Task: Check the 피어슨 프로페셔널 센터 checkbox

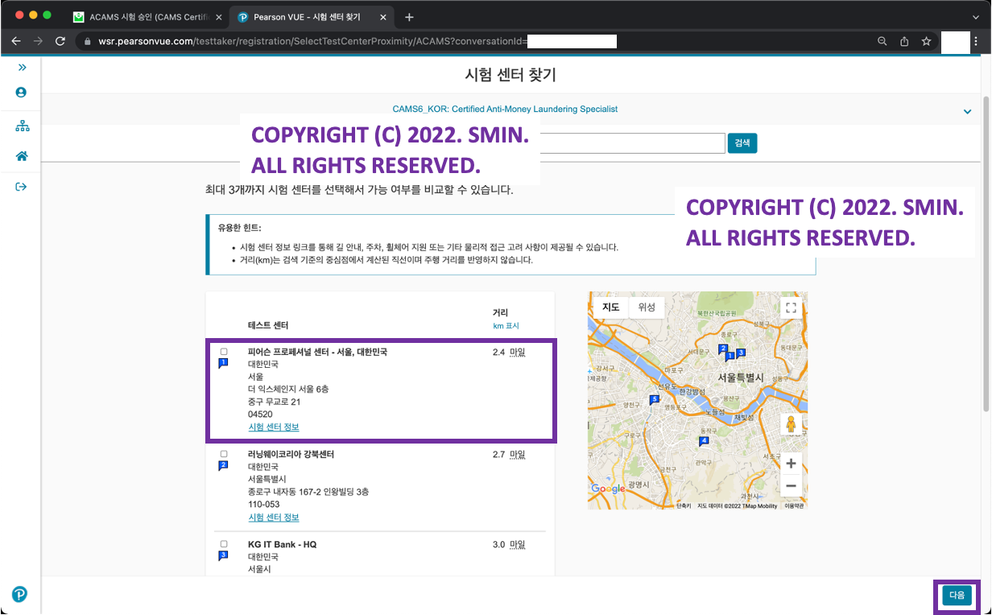Action: coord(224,352)
